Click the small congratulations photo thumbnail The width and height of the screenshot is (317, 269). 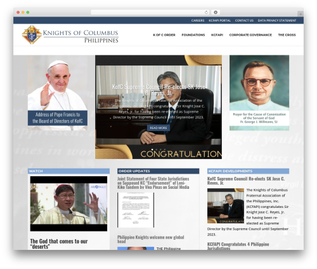(226, 205)
